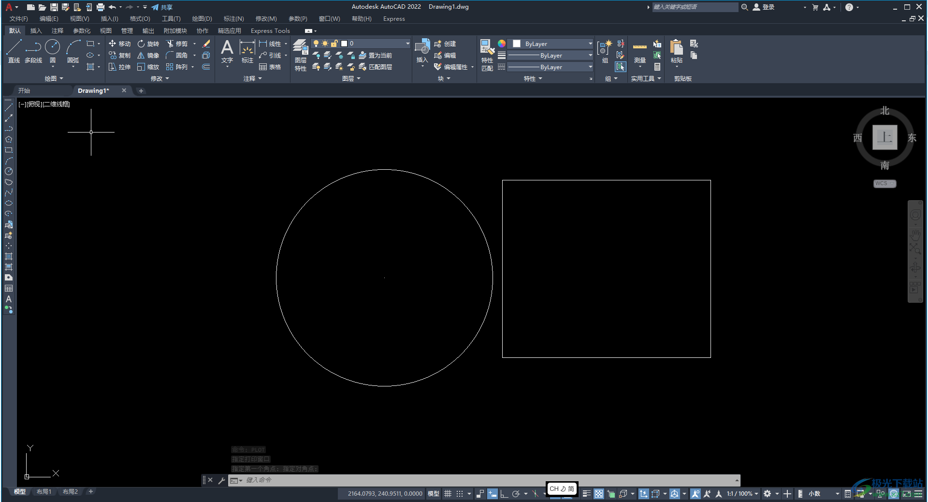Image resolution: width=928 pixels, height=502 pixels.
Task: Toggle snap mode in status bar
Action: click(460, 494)
